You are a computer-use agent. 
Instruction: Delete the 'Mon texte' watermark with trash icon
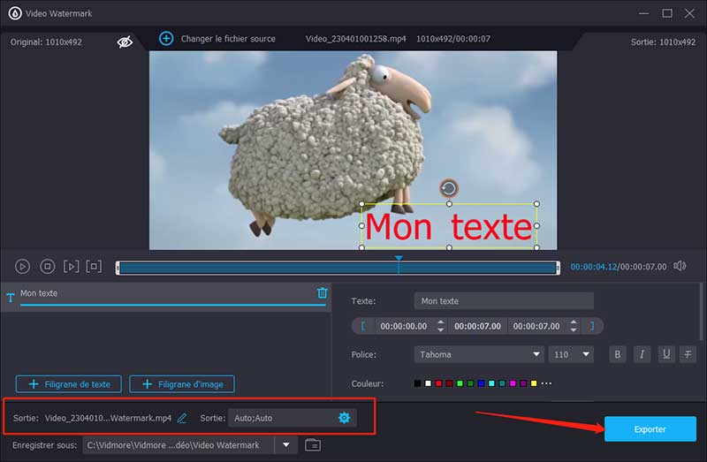322,293
